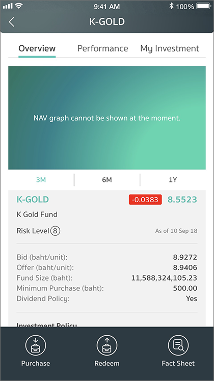Open the My Investment tab
Image resolution: width=214 pixels, height=381 pixels.
(x=170, y=48)
